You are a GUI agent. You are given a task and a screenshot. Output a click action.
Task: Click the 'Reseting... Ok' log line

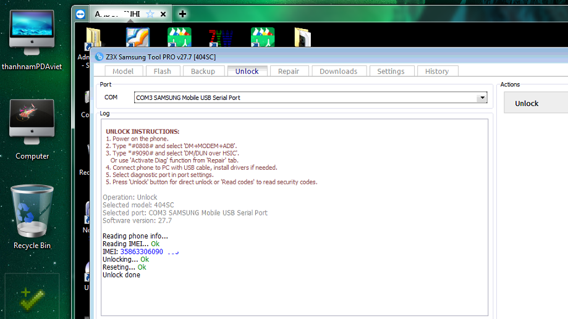point(124,267)
